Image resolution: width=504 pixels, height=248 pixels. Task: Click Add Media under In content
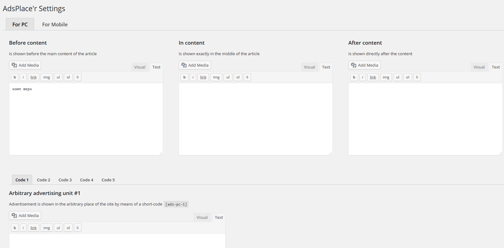click(195, 65)
